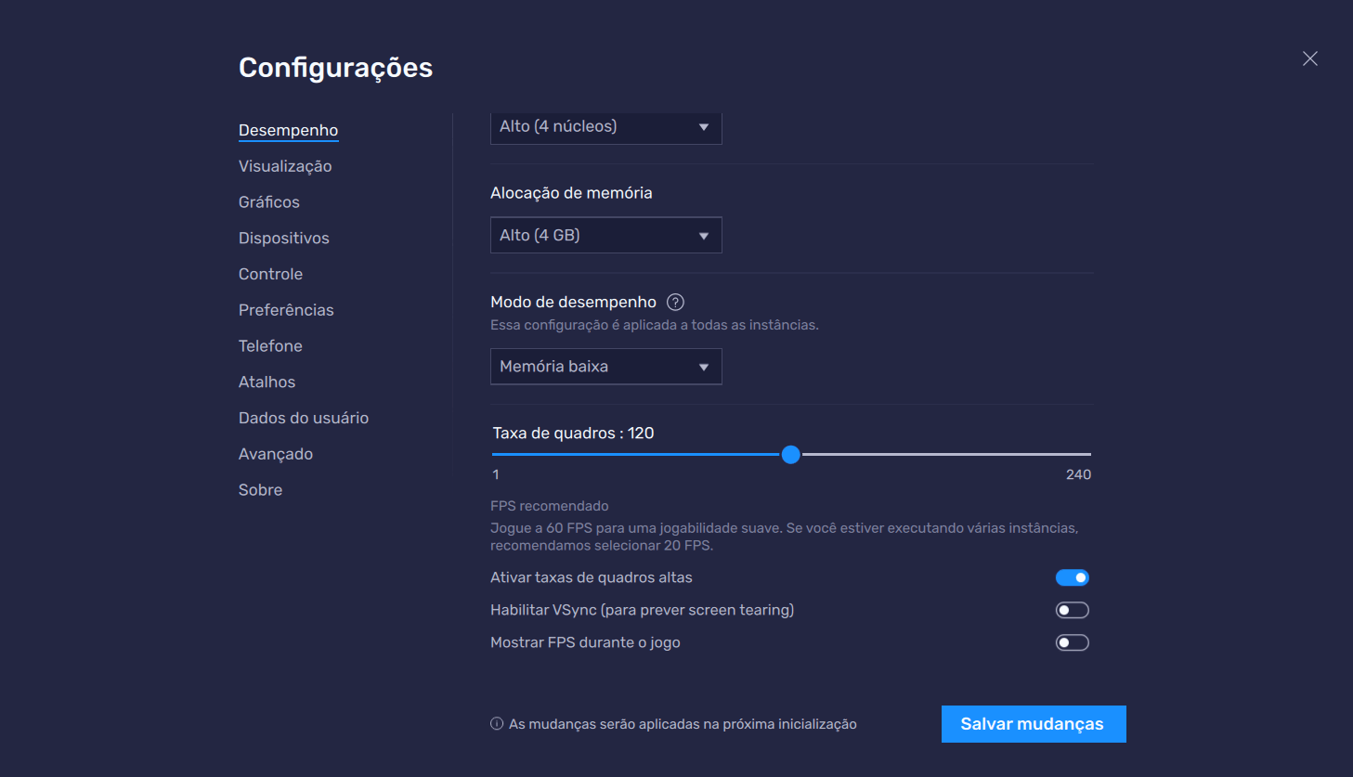Enable the Habilitar VSync toggle
1353x777 pixels.
coord(1073,610)
